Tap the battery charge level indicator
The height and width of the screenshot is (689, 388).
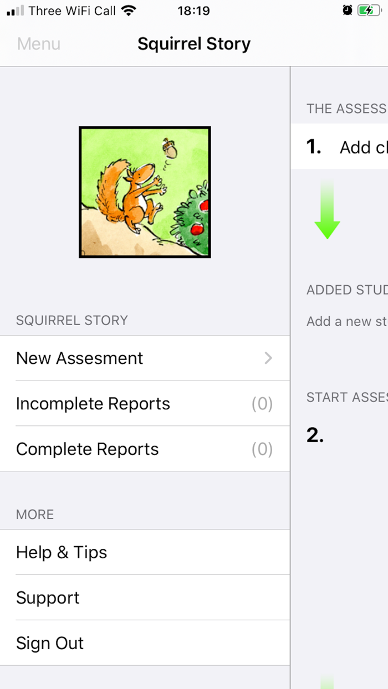(x=367, y=10)
